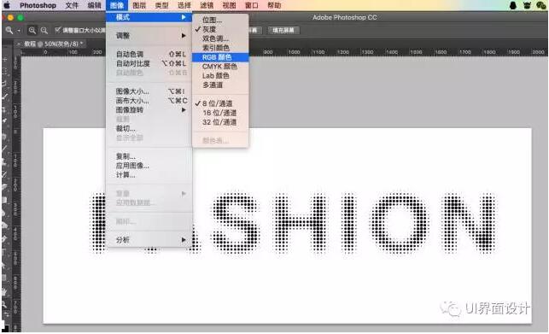Expand the 调整 submenu
Image resolution: width=549 pixels, height=334 pixels.
149,36
